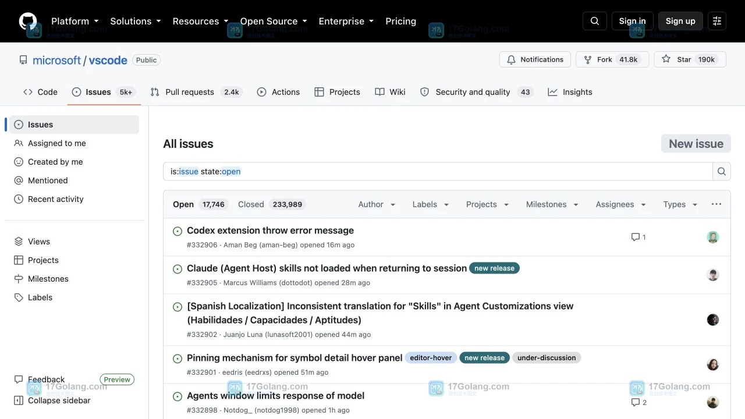Image resolution: width=745 pixels, height=419 pixels.
Task: Expand the Platform menu in the header
Action: (74, 21)
